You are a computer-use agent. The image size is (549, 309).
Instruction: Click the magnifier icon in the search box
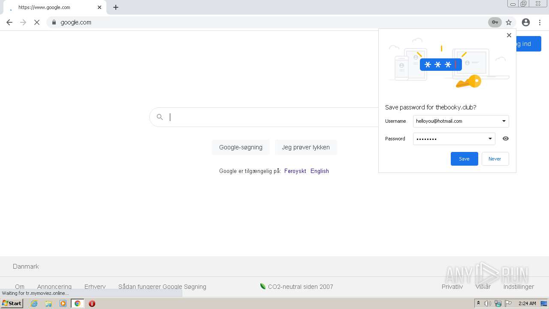[160, 117]
